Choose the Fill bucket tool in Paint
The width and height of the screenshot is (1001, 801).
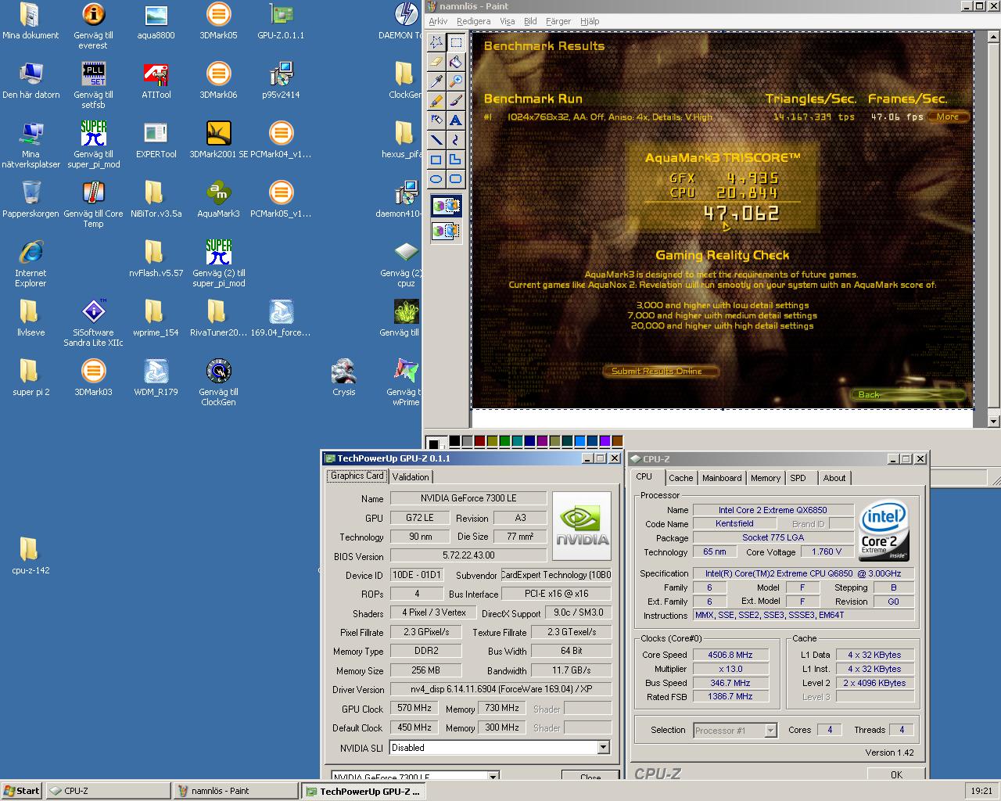click(456, 62)
